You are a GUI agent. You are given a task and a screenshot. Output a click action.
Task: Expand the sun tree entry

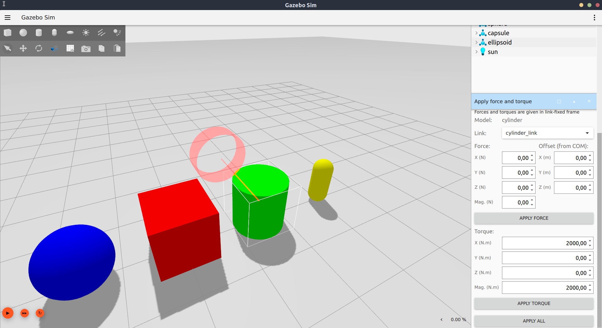pos(476,52)
